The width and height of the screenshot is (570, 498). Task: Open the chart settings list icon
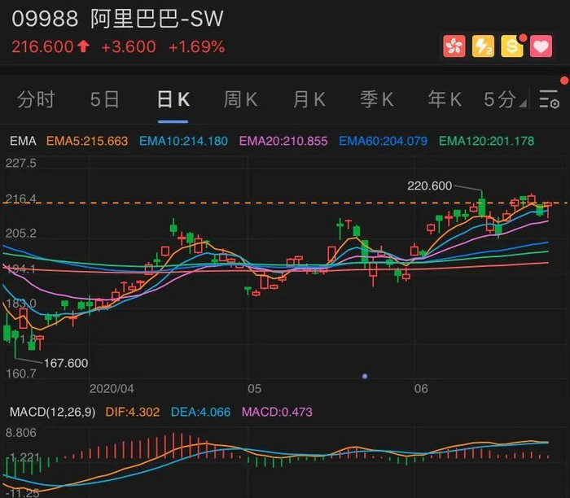pyautogui.click(x=549, y=99)
